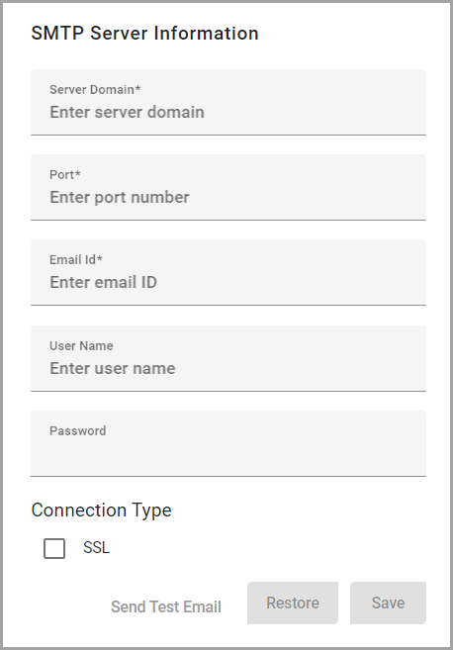
Task: Click the 'User Name' floating label
Action: pos(81,345)
